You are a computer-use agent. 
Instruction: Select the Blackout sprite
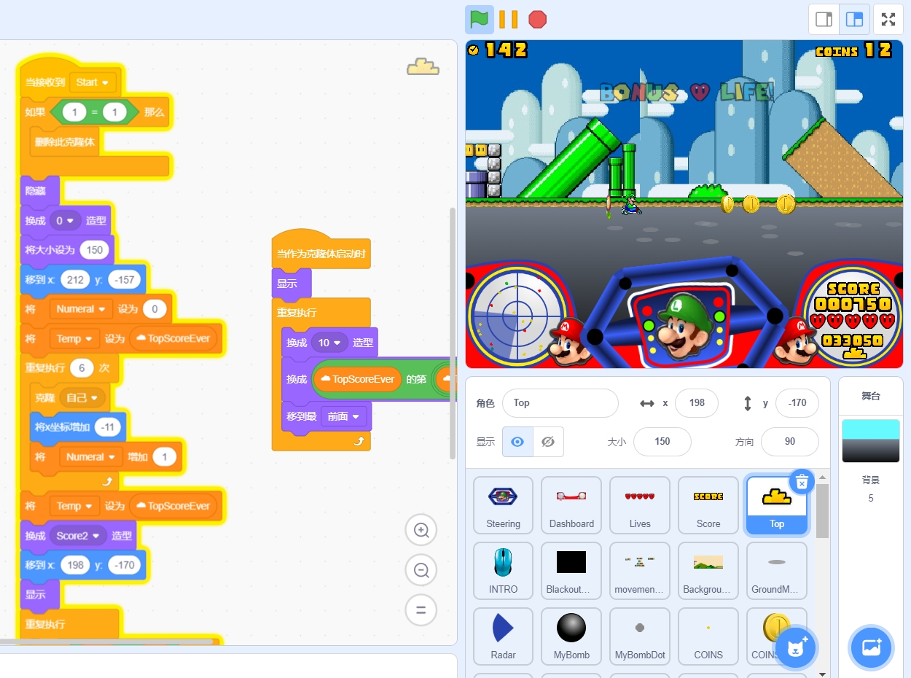(x=571, y=572)
